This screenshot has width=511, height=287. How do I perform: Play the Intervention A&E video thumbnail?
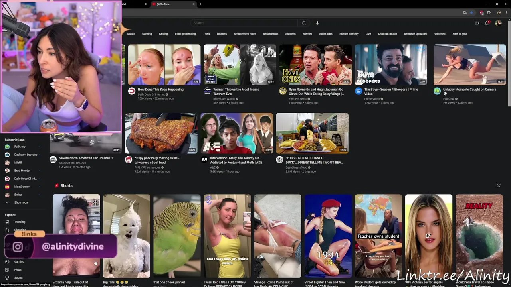coord(237,133)
